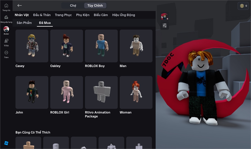Switch to the Trang Phục tab
This screenshot has height=149, width=251.
[63, 15]
